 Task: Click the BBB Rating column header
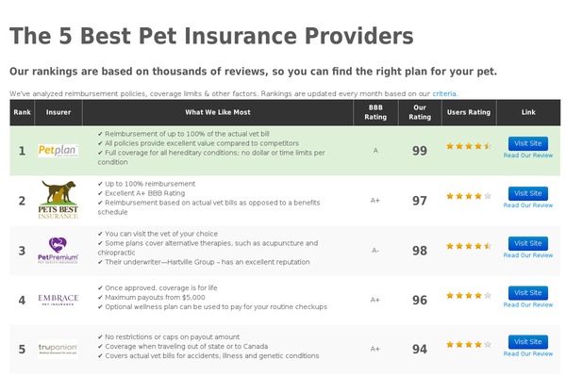tap(375, 112)
